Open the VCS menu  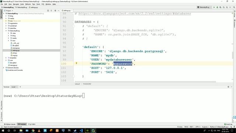click(43, 4)
